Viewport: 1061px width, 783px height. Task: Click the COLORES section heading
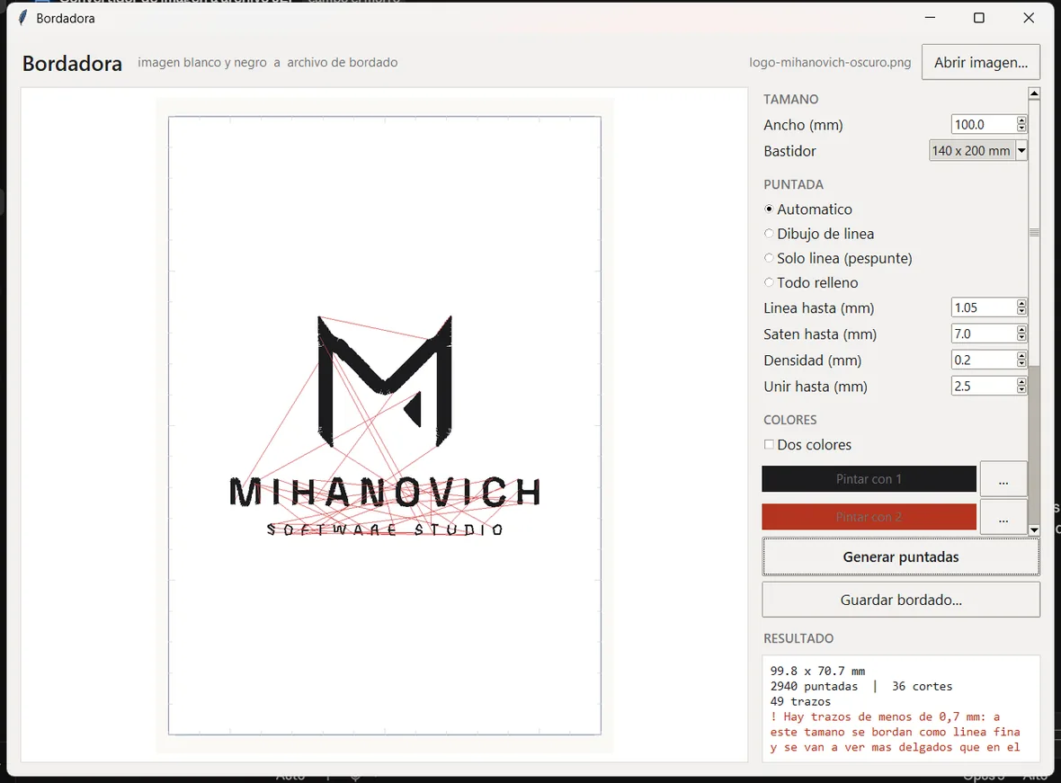[790, 420]
